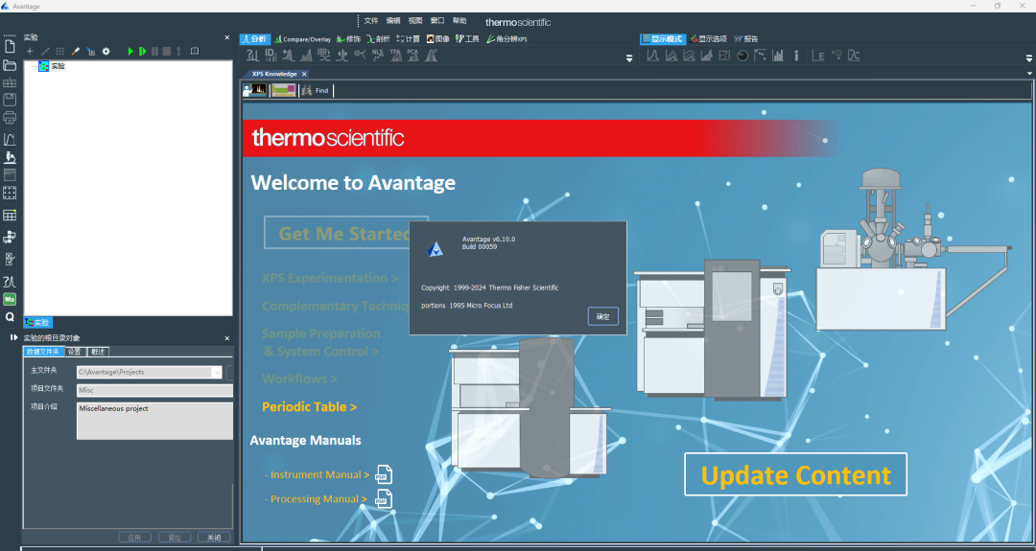1036x551 pixels.
Task: Click the bar chart display icon
Action: click(x=778, y=57)
